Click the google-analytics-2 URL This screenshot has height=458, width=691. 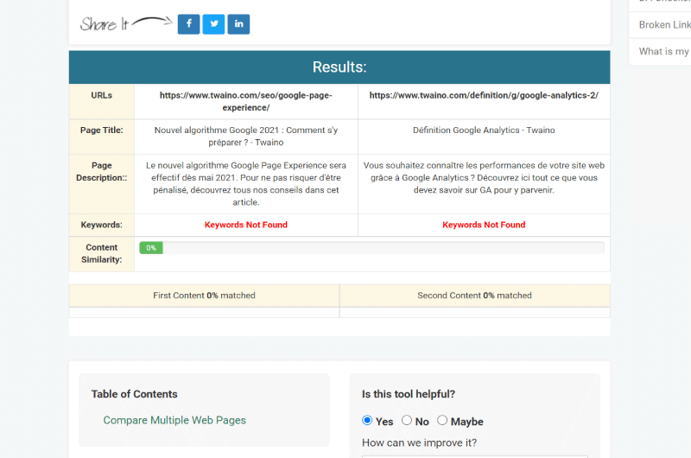coord(484,95)
